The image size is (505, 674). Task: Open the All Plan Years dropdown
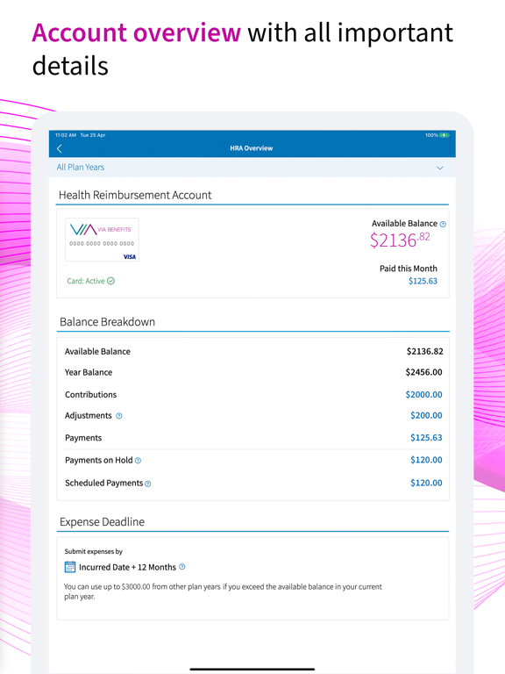(252, 168)
